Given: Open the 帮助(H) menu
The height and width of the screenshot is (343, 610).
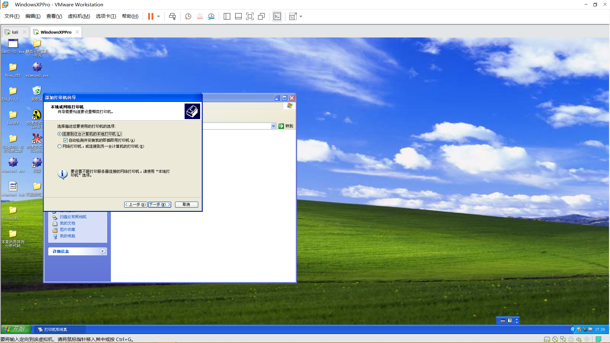Looking at the screenshot, I should point(130,16).
